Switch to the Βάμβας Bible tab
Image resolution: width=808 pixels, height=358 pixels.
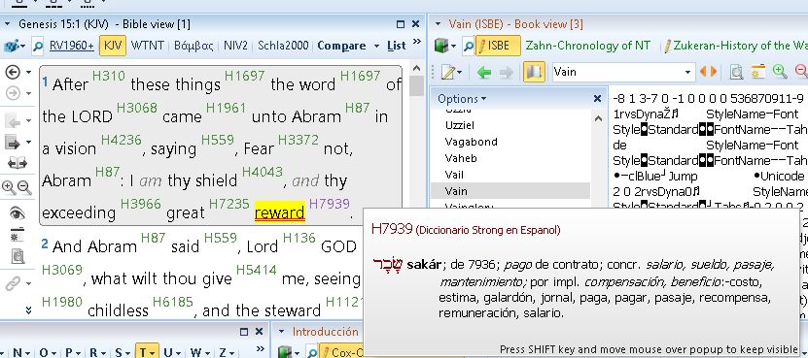pos(193,46)
